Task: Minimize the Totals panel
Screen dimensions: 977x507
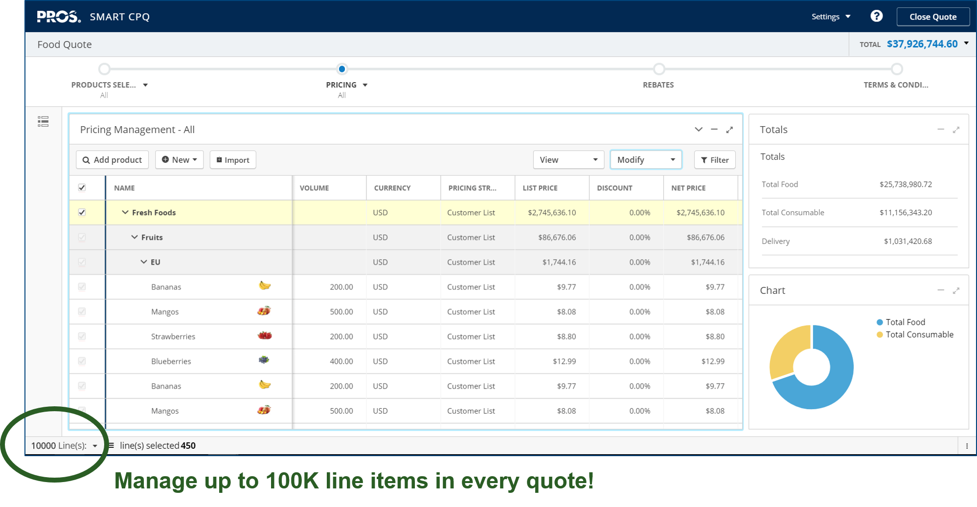Action: (940, 130)
